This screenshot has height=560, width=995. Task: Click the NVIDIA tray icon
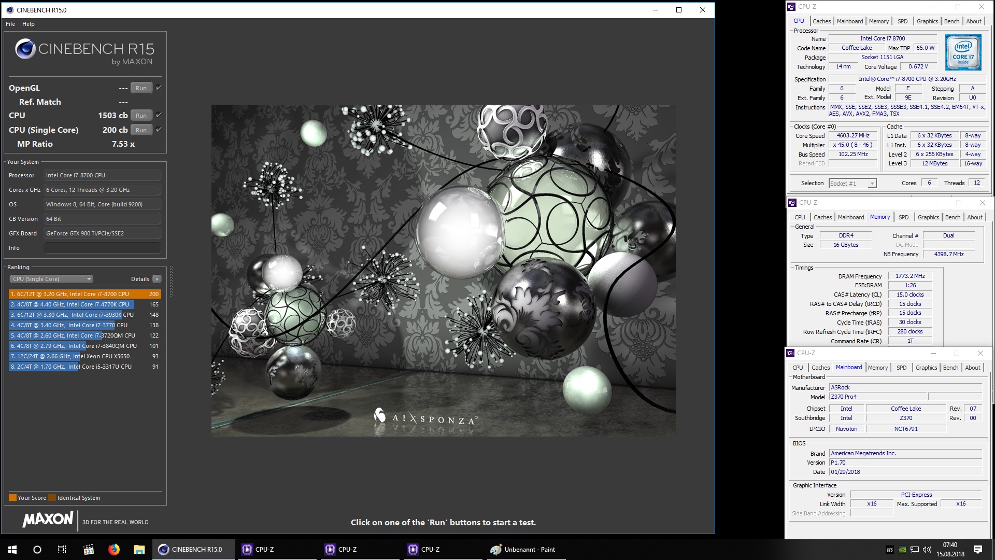coord(902,550)
